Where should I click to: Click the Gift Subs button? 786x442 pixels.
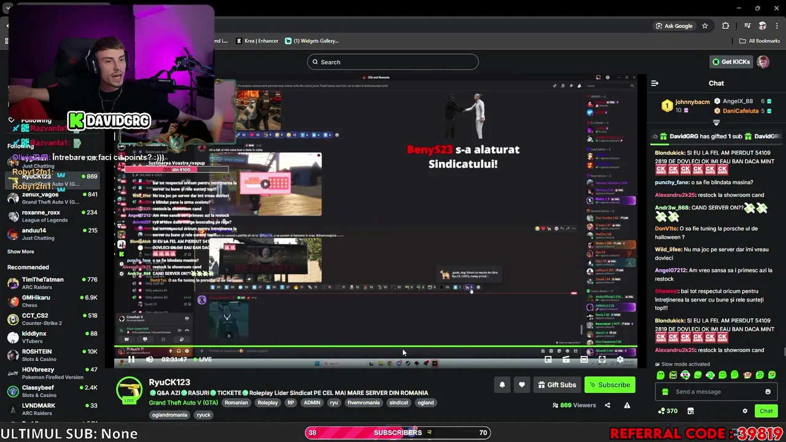click(557, 385)
